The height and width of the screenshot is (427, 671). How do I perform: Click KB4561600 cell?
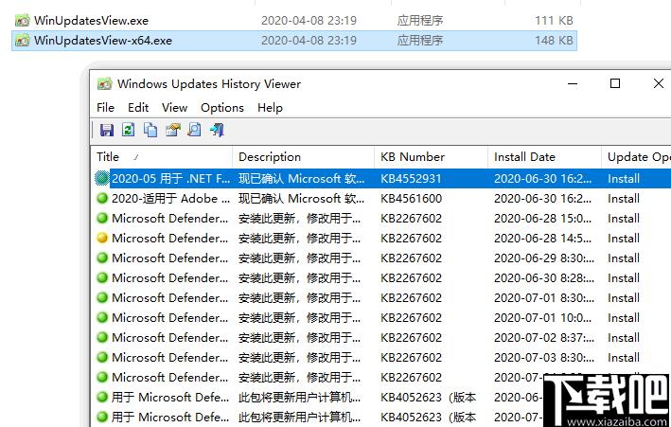click(411, 198)
